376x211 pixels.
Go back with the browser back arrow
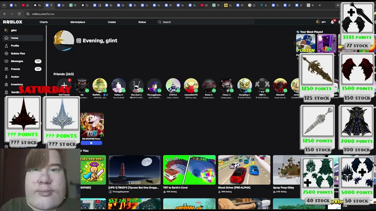(x=5, y=14)
